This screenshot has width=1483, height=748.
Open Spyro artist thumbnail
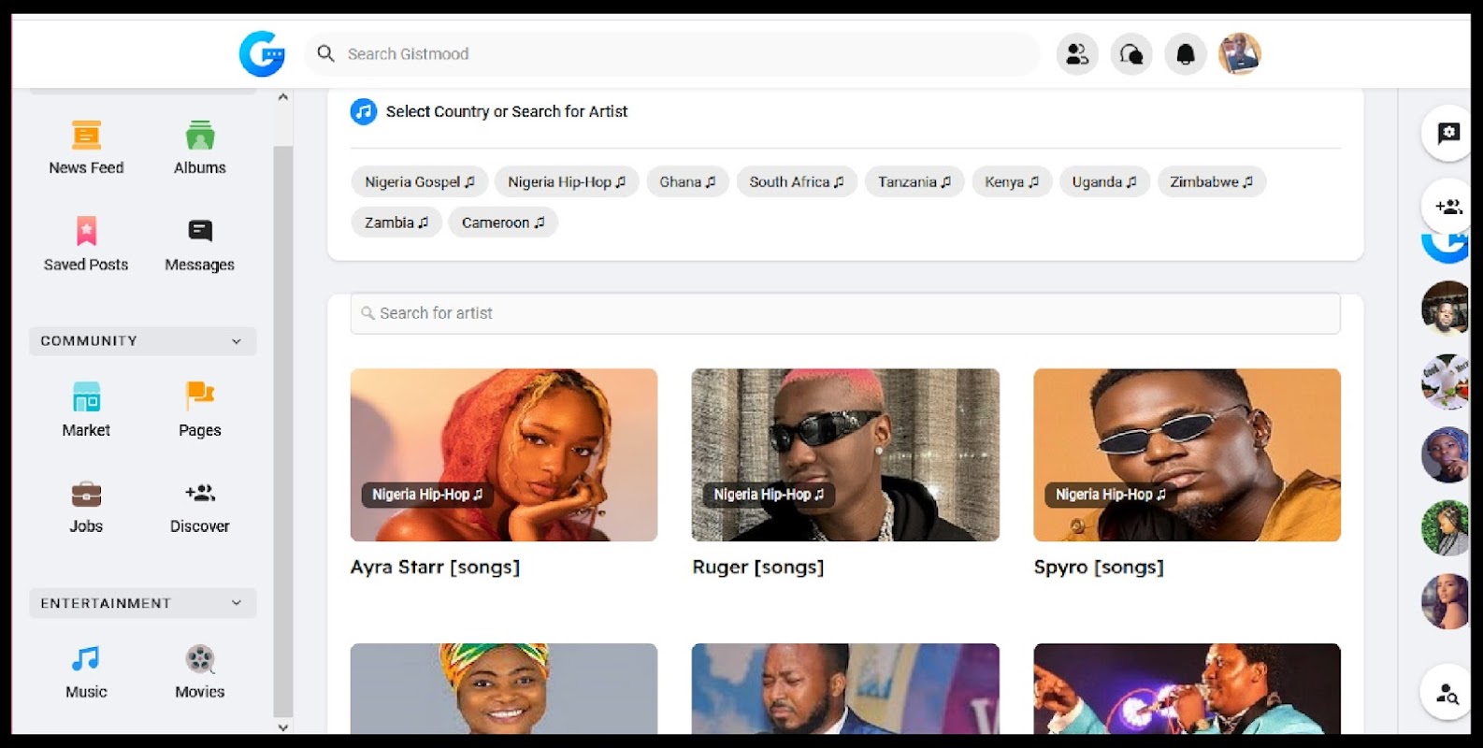point(1187,454)
